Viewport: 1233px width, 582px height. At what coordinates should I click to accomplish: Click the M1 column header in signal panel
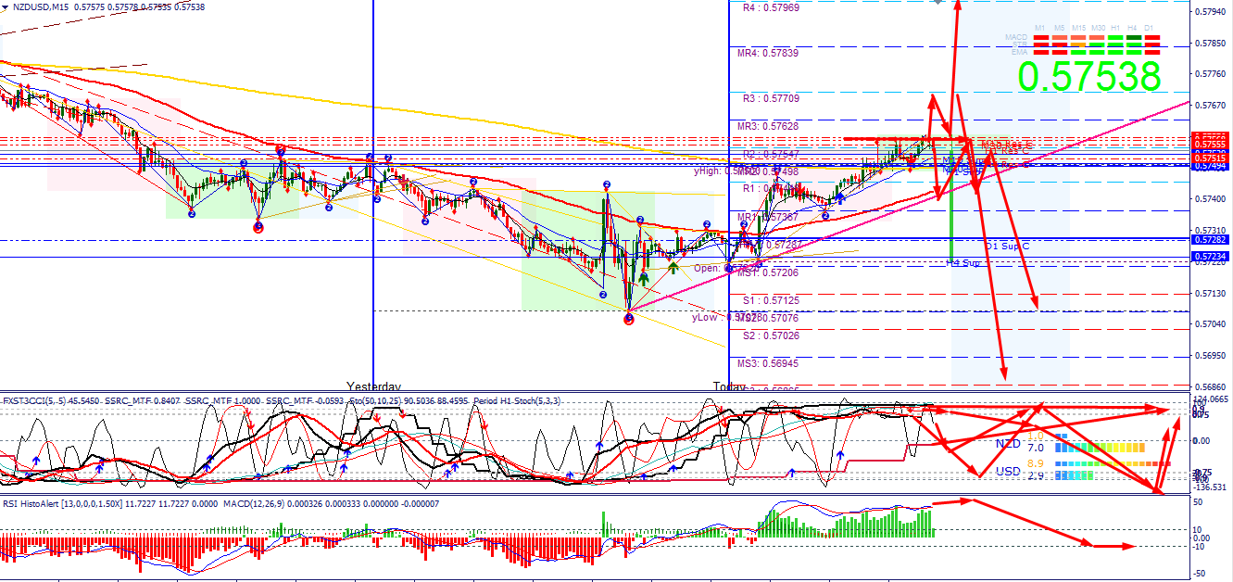[1040, 29]
